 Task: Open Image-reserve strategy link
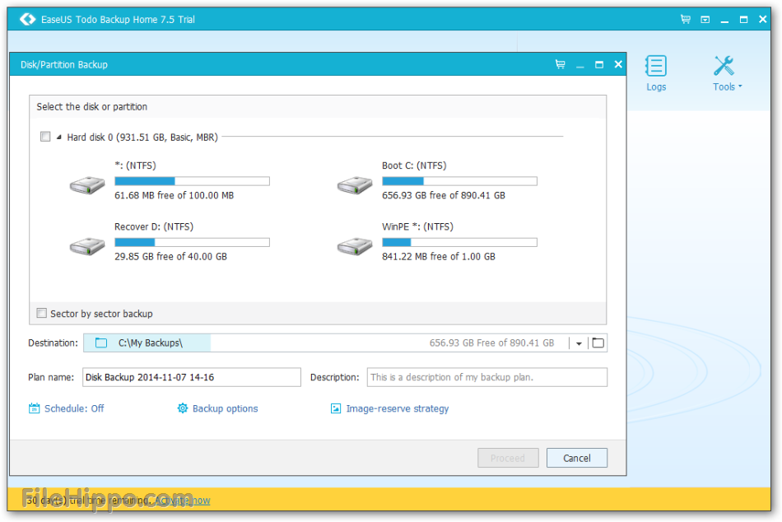click(398, 408)
